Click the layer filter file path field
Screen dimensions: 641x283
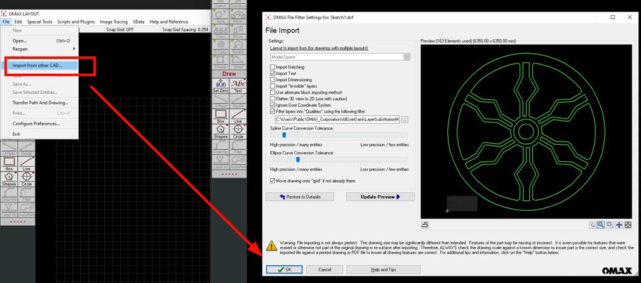[x=337, y=120]
